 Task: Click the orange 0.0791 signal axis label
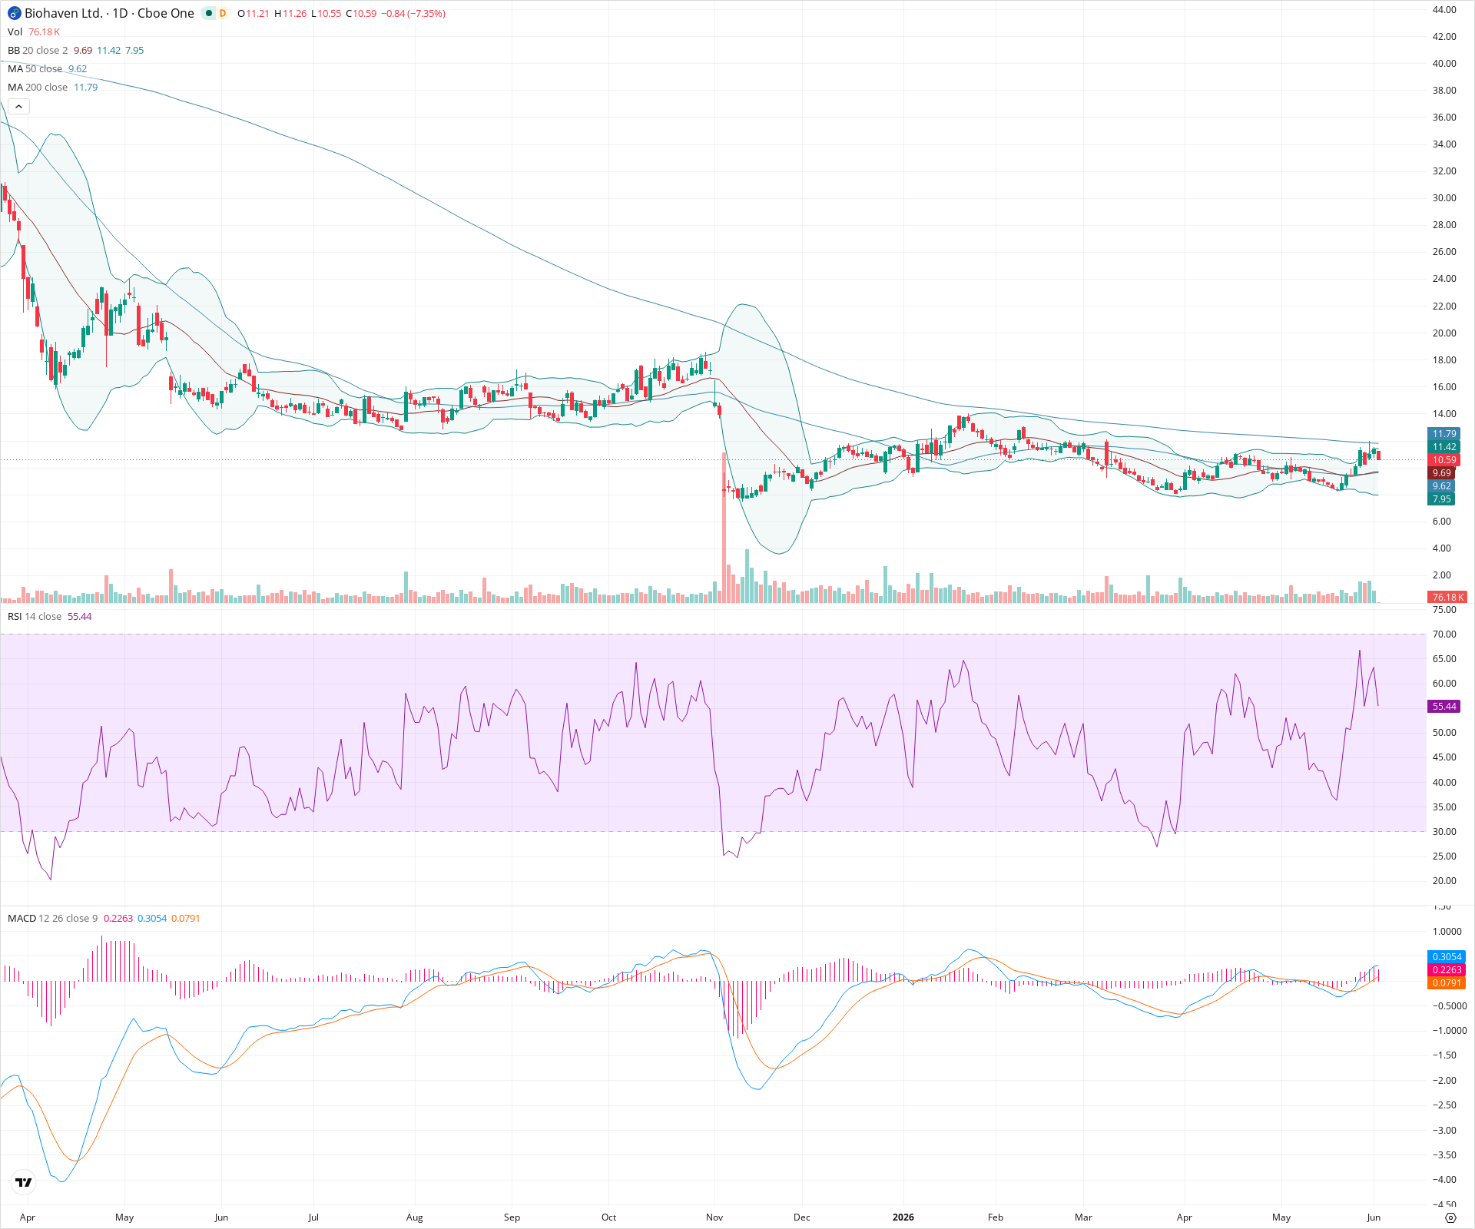[x=1447, y=983]
